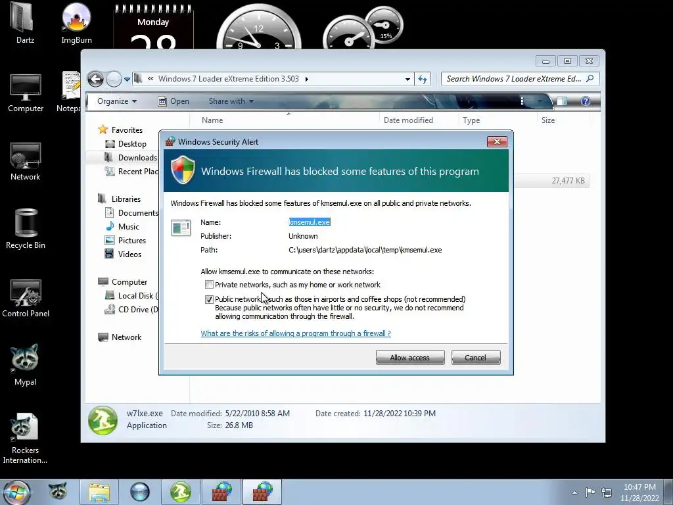Image resolution: width=673 pixels, height=505 pixels.
Task: Open the Organize menu in Explorer
Action: (x=117, y=101)
